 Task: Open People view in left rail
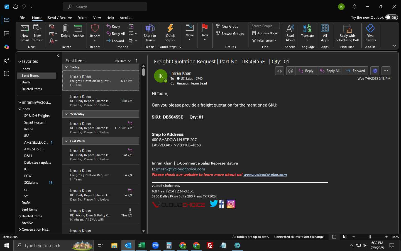click(x=7, y=60)
